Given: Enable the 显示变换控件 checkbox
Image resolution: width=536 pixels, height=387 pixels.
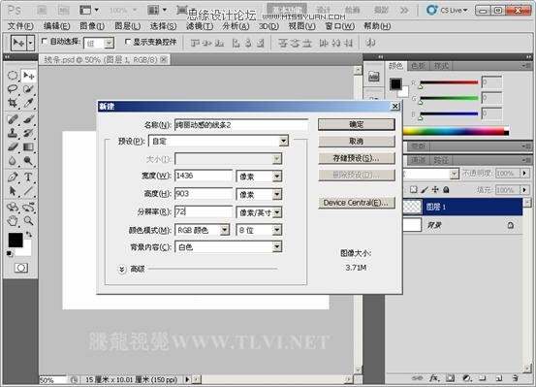Looking at the screenshot, I should [x=128, y=42].
